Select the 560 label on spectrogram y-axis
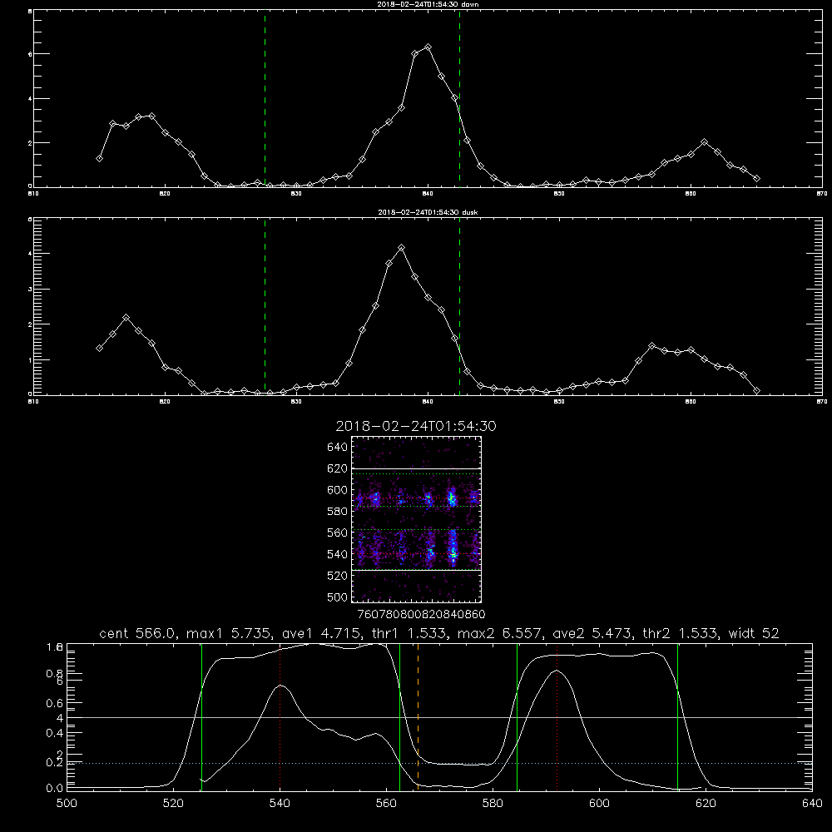 click(338, 532)
